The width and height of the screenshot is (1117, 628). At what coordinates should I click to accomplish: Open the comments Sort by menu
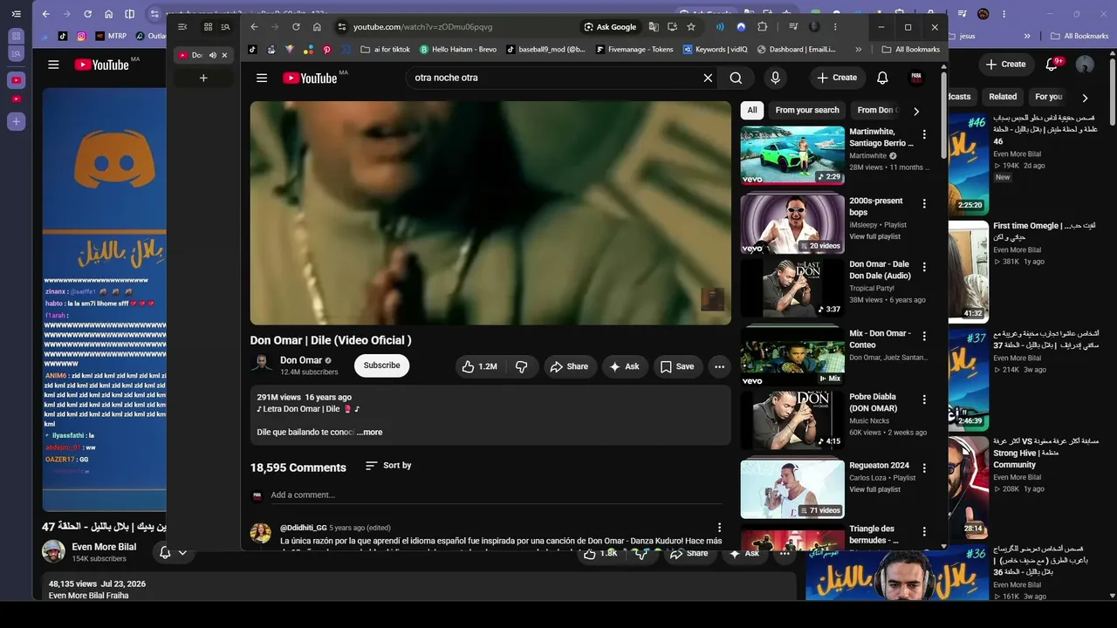388,466
